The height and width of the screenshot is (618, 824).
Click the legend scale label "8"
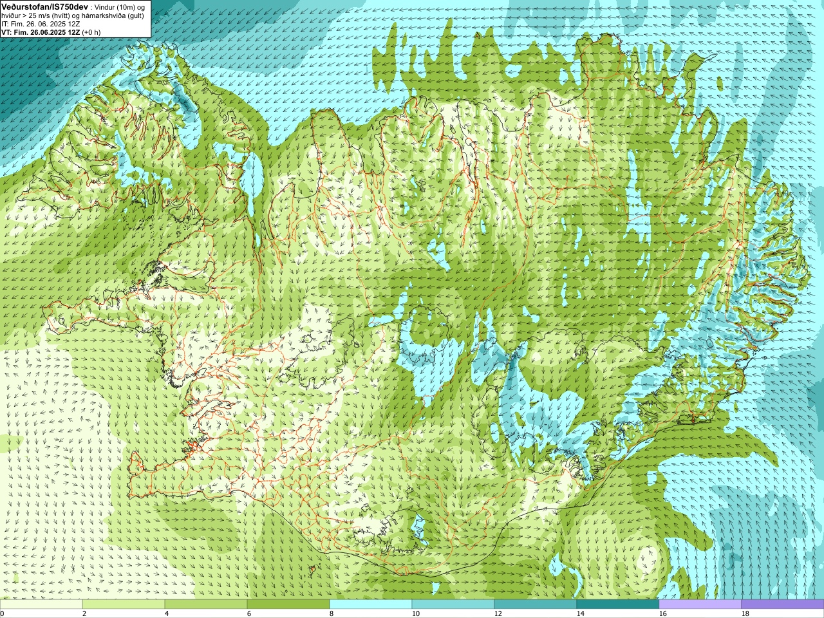[x=332, y=613]
